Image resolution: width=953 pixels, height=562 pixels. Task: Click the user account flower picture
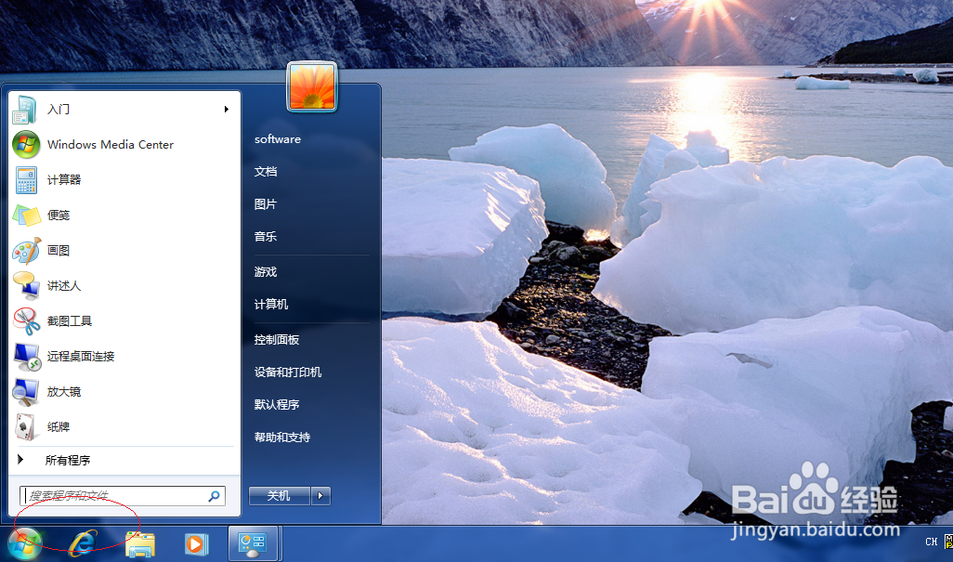click(312, 87)
